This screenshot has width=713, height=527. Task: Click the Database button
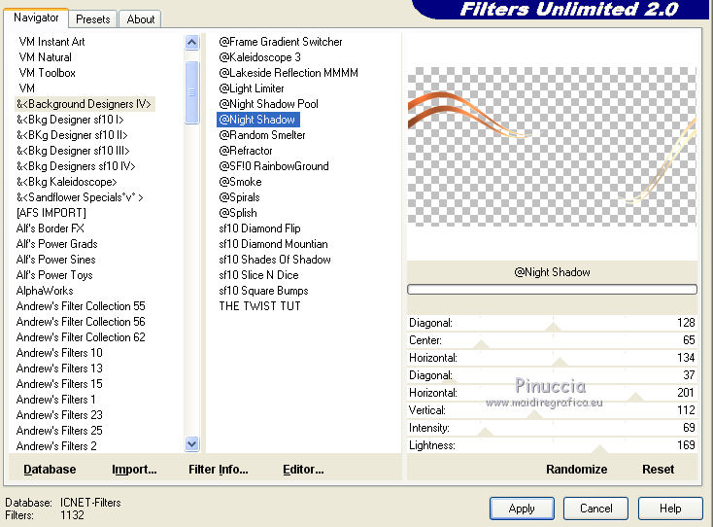pos(50,470)
